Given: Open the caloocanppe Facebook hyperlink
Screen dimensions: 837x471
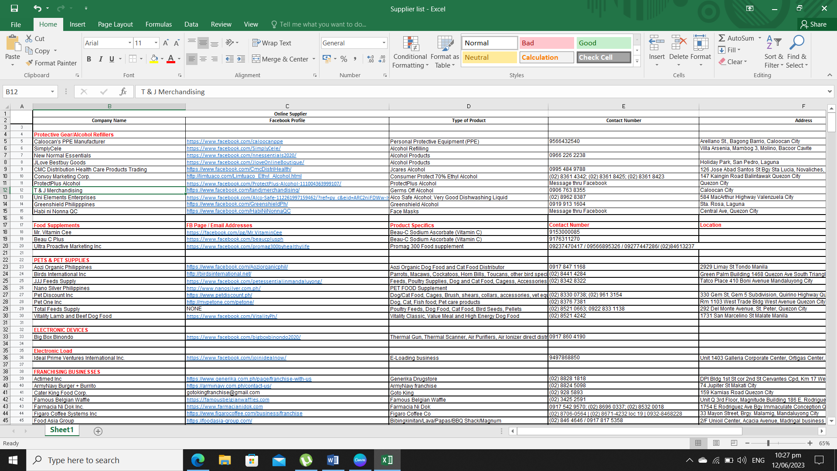Looking at the screenshot, I should [x=235, y=141].
